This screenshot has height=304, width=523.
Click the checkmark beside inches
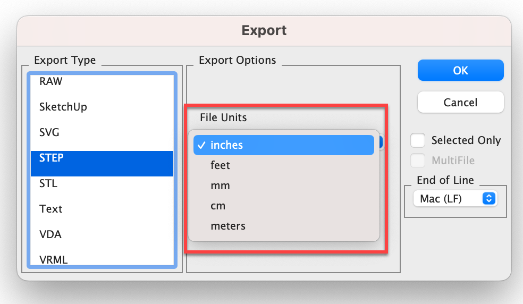coord(201,145)
